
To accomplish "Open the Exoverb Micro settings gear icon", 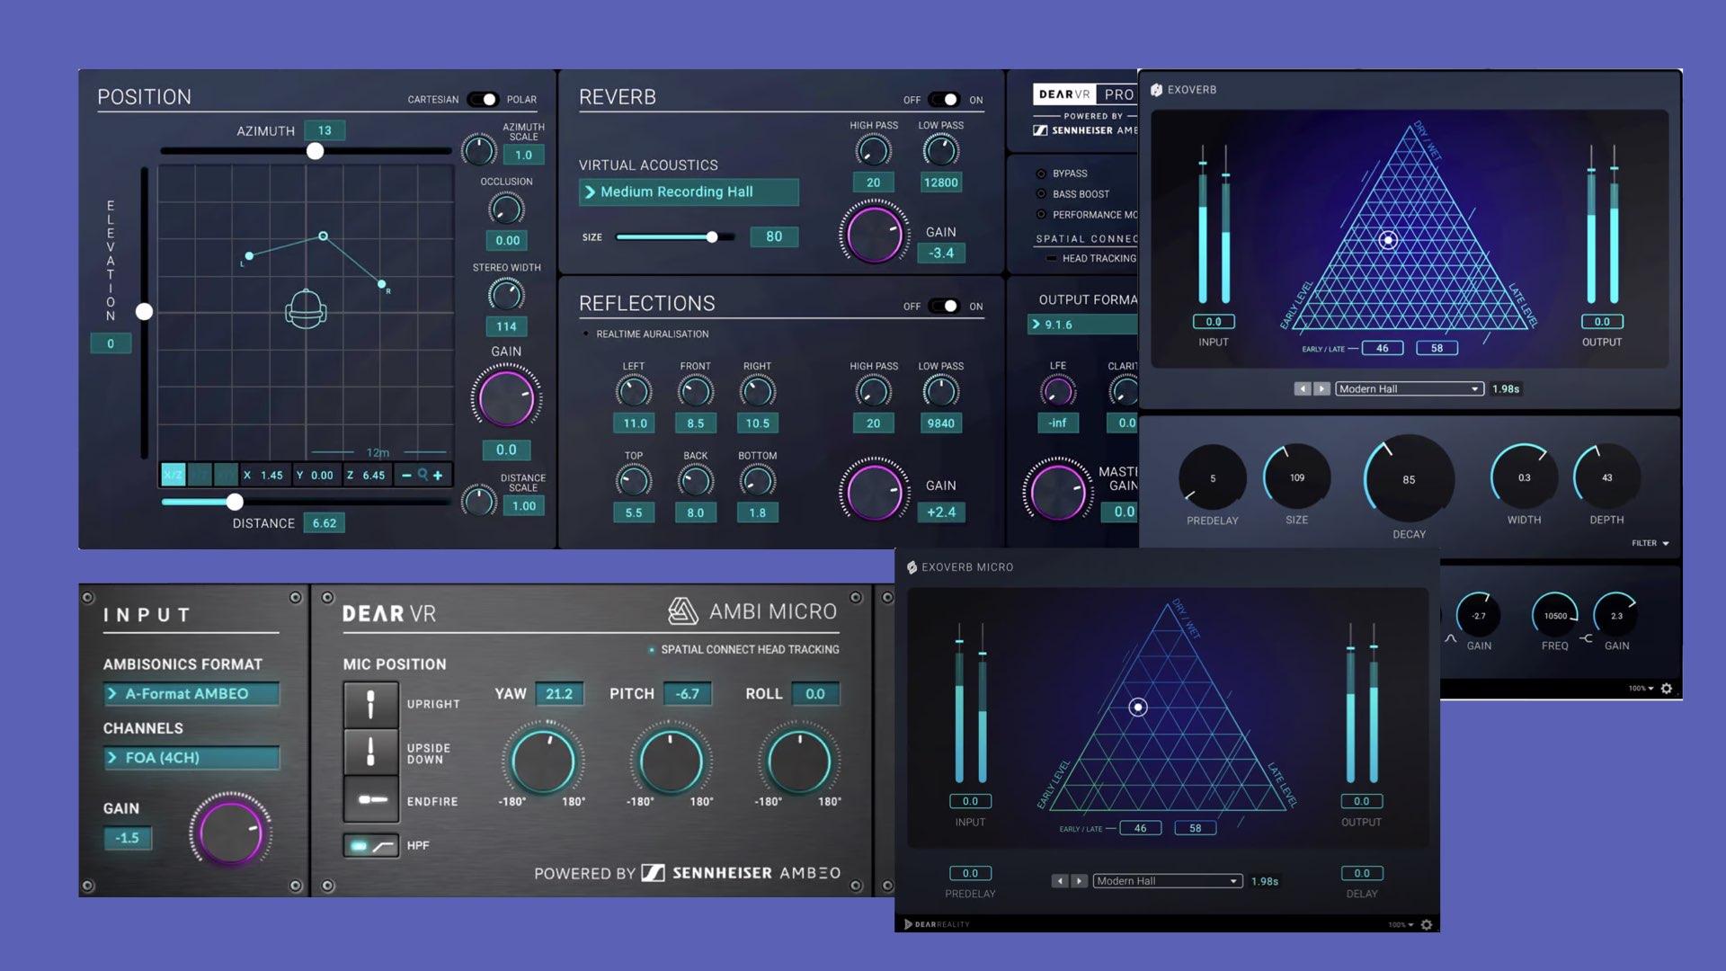I will [1426, 924].
